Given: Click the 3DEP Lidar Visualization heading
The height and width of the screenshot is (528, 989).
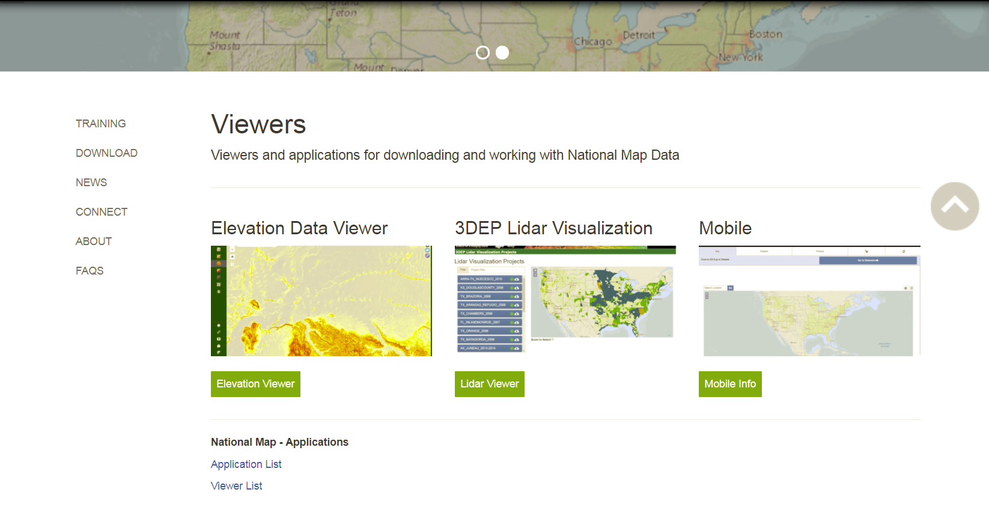Looking at the screenshot, I should [x=553, y=228].
